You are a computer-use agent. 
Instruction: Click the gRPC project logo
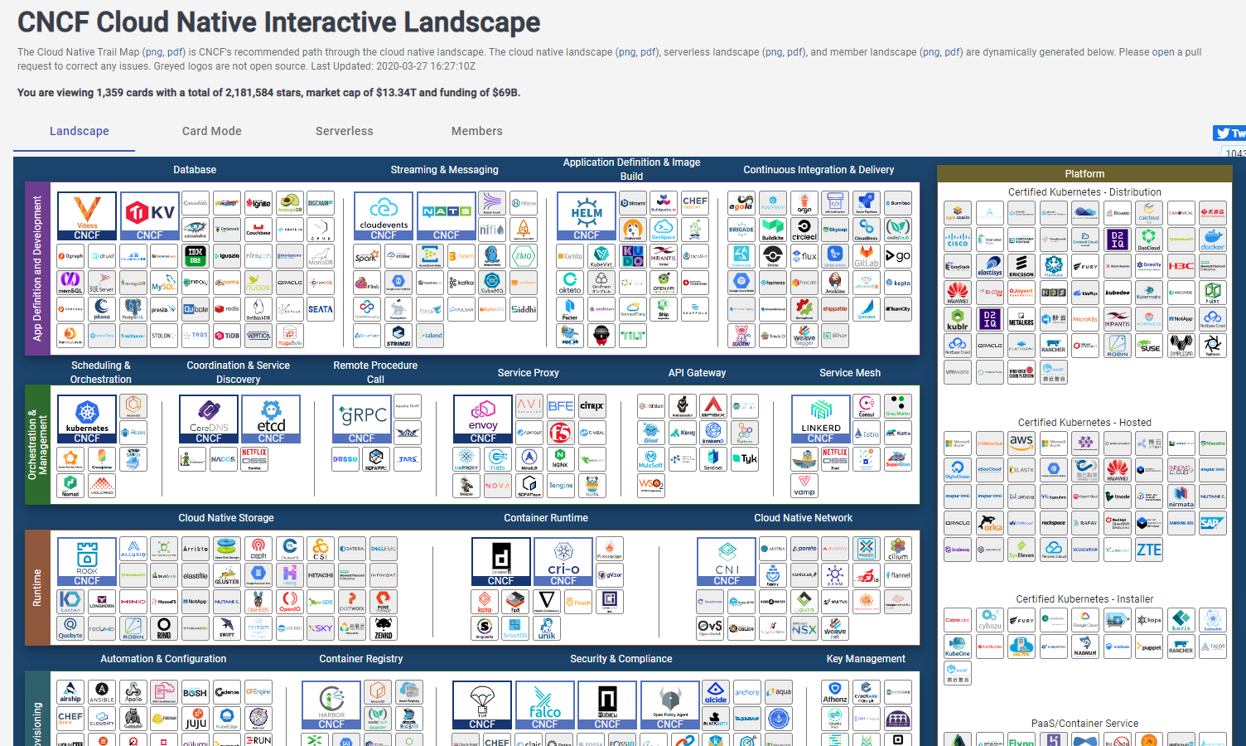362,419
